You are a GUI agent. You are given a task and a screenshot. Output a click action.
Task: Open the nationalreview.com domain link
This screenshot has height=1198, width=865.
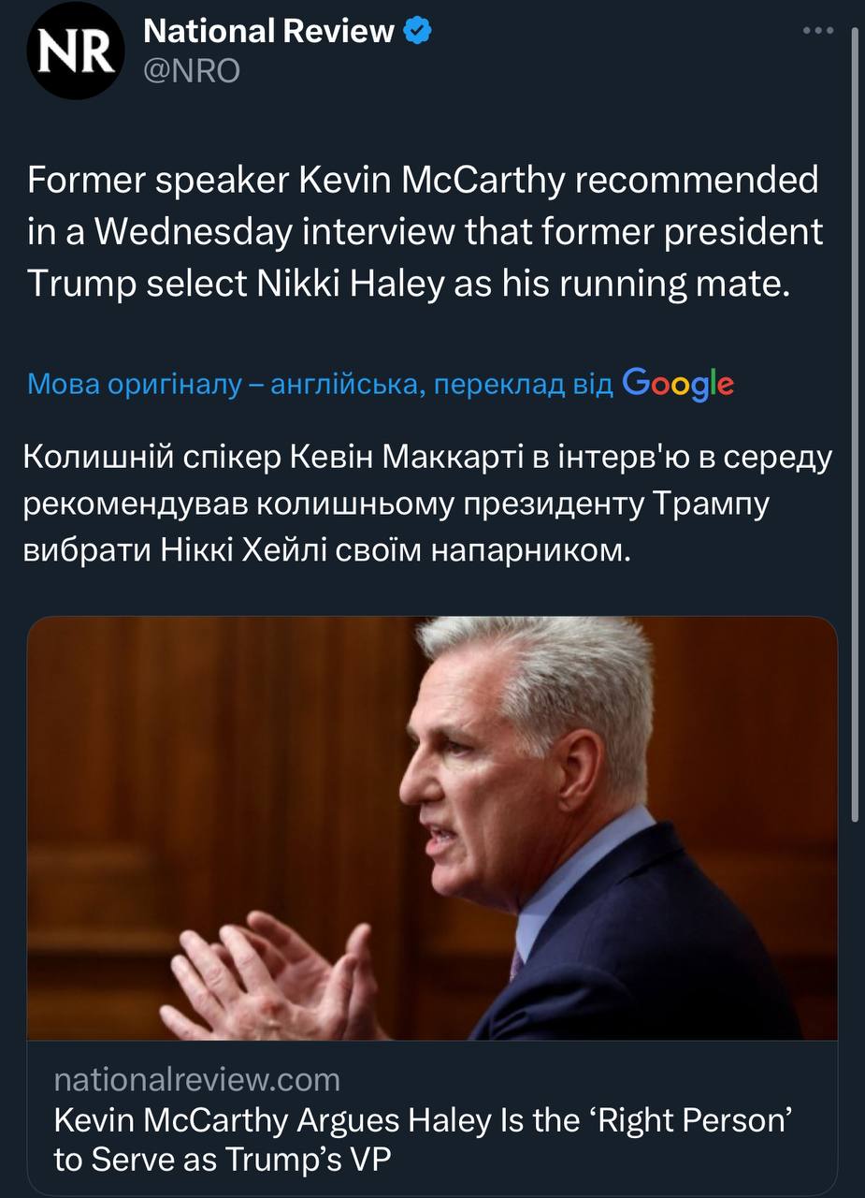click(x=197, y=1080)
